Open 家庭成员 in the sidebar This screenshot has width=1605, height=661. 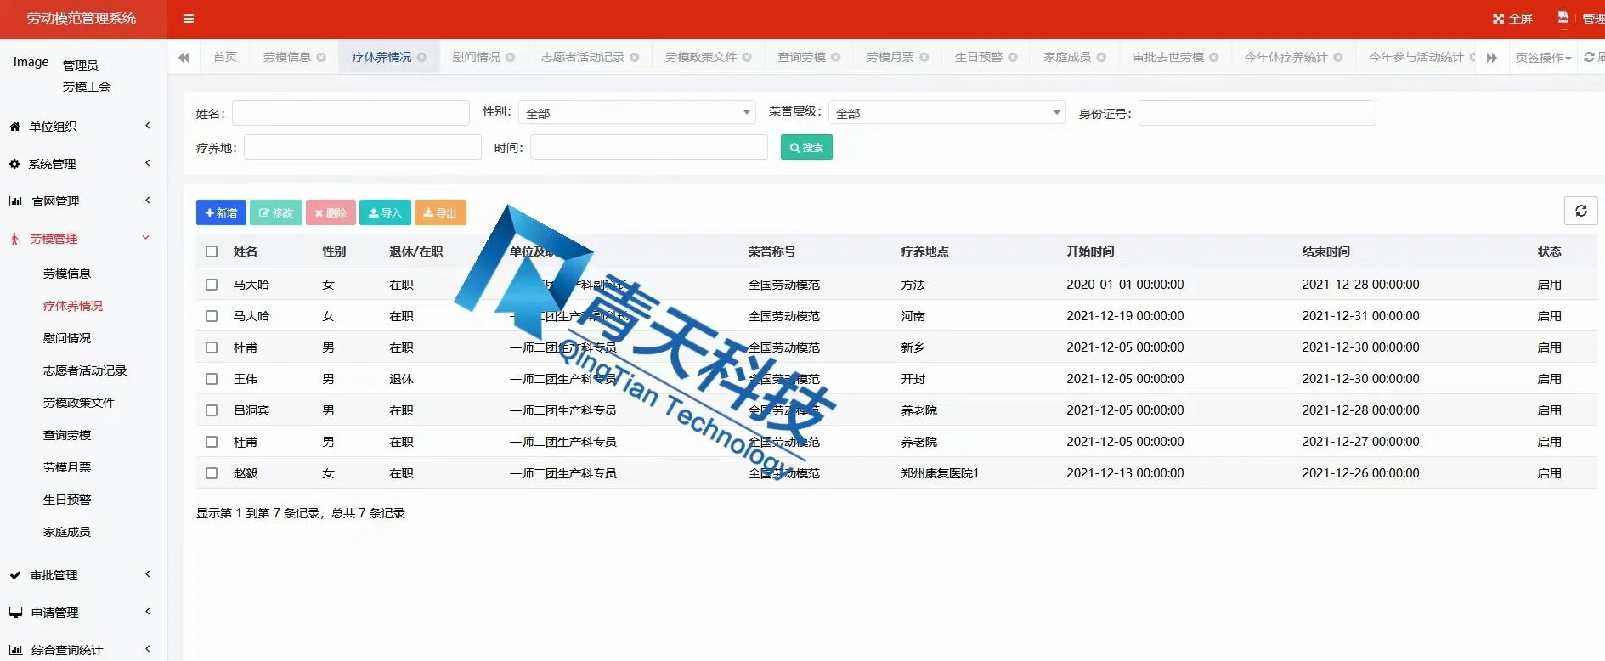click(x=67, y=532)
